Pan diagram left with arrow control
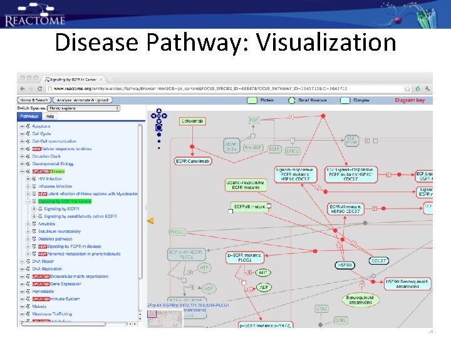The height and width of the screenshot is (338, 451). click(x=153, y=116)
